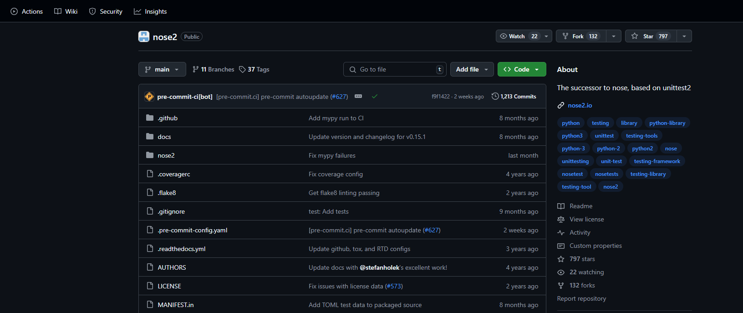
Task: Open the Wiki tab
Action: click(66, 11)
